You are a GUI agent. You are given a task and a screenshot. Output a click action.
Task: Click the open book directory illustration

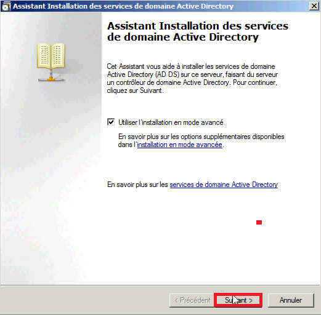pyautogui.click(x=51, y=62)
